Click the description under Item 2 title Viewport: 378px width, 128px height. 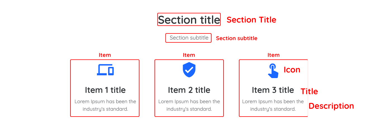[x=189, y=105]
